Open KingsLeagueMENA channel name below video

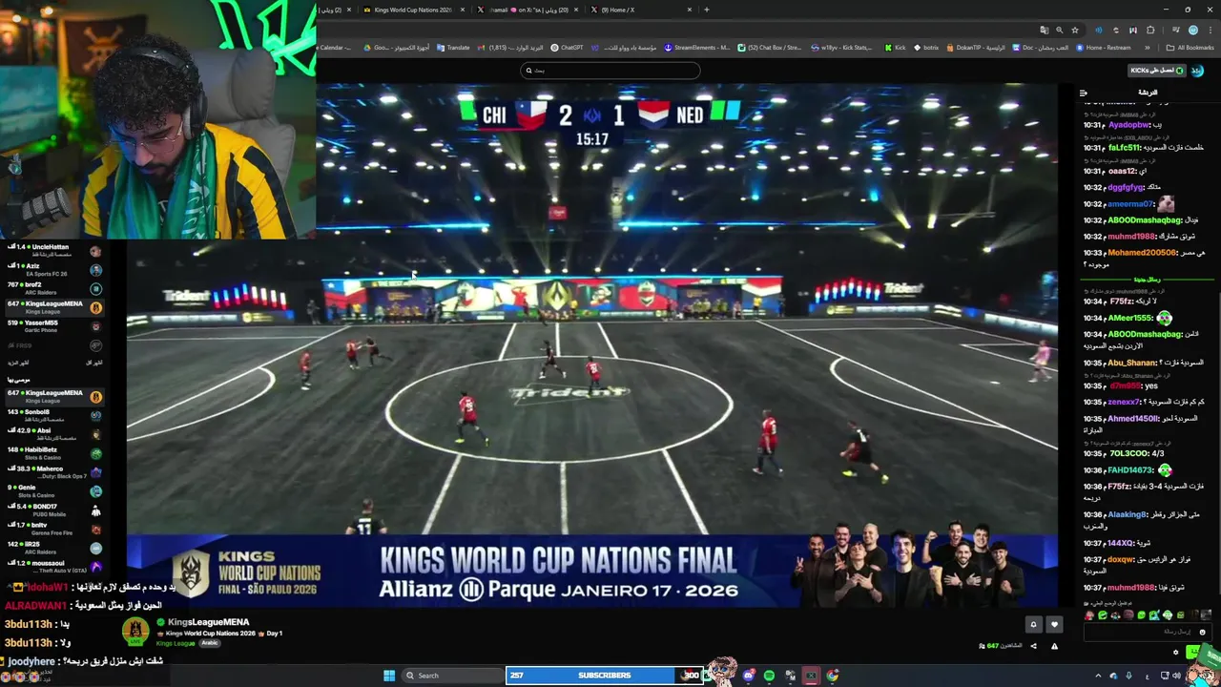tap(208, 622)
